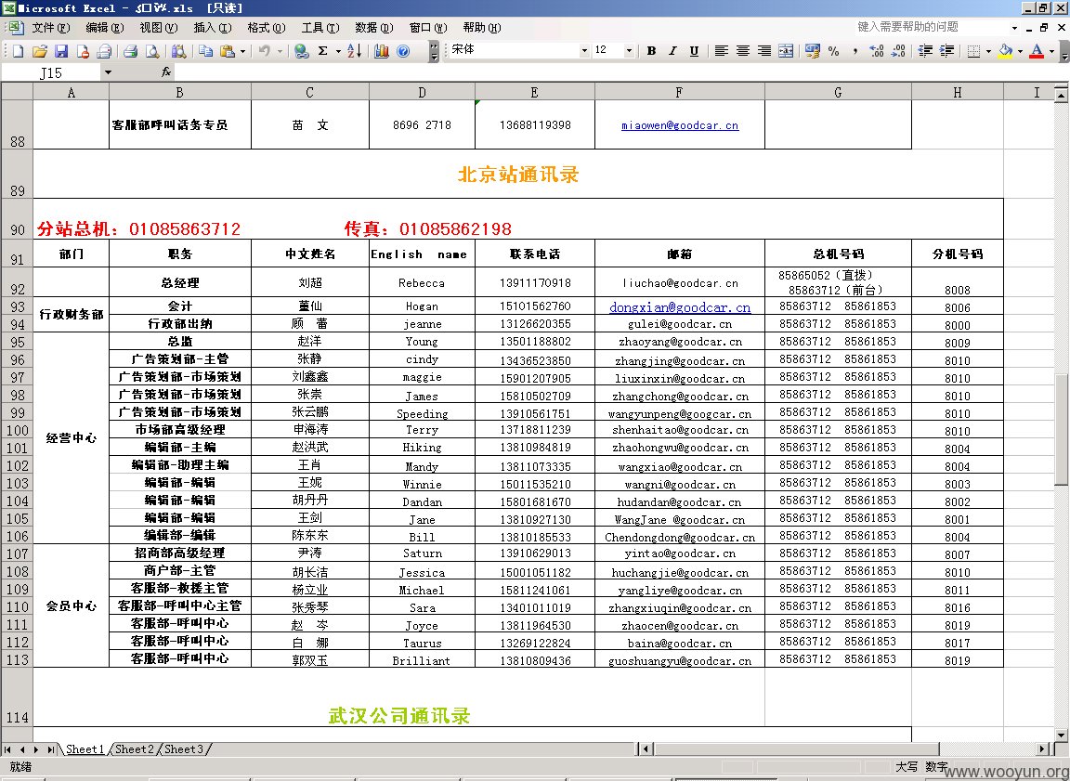
Task: Open a file with the folder icon
Action: click(40, 51)
